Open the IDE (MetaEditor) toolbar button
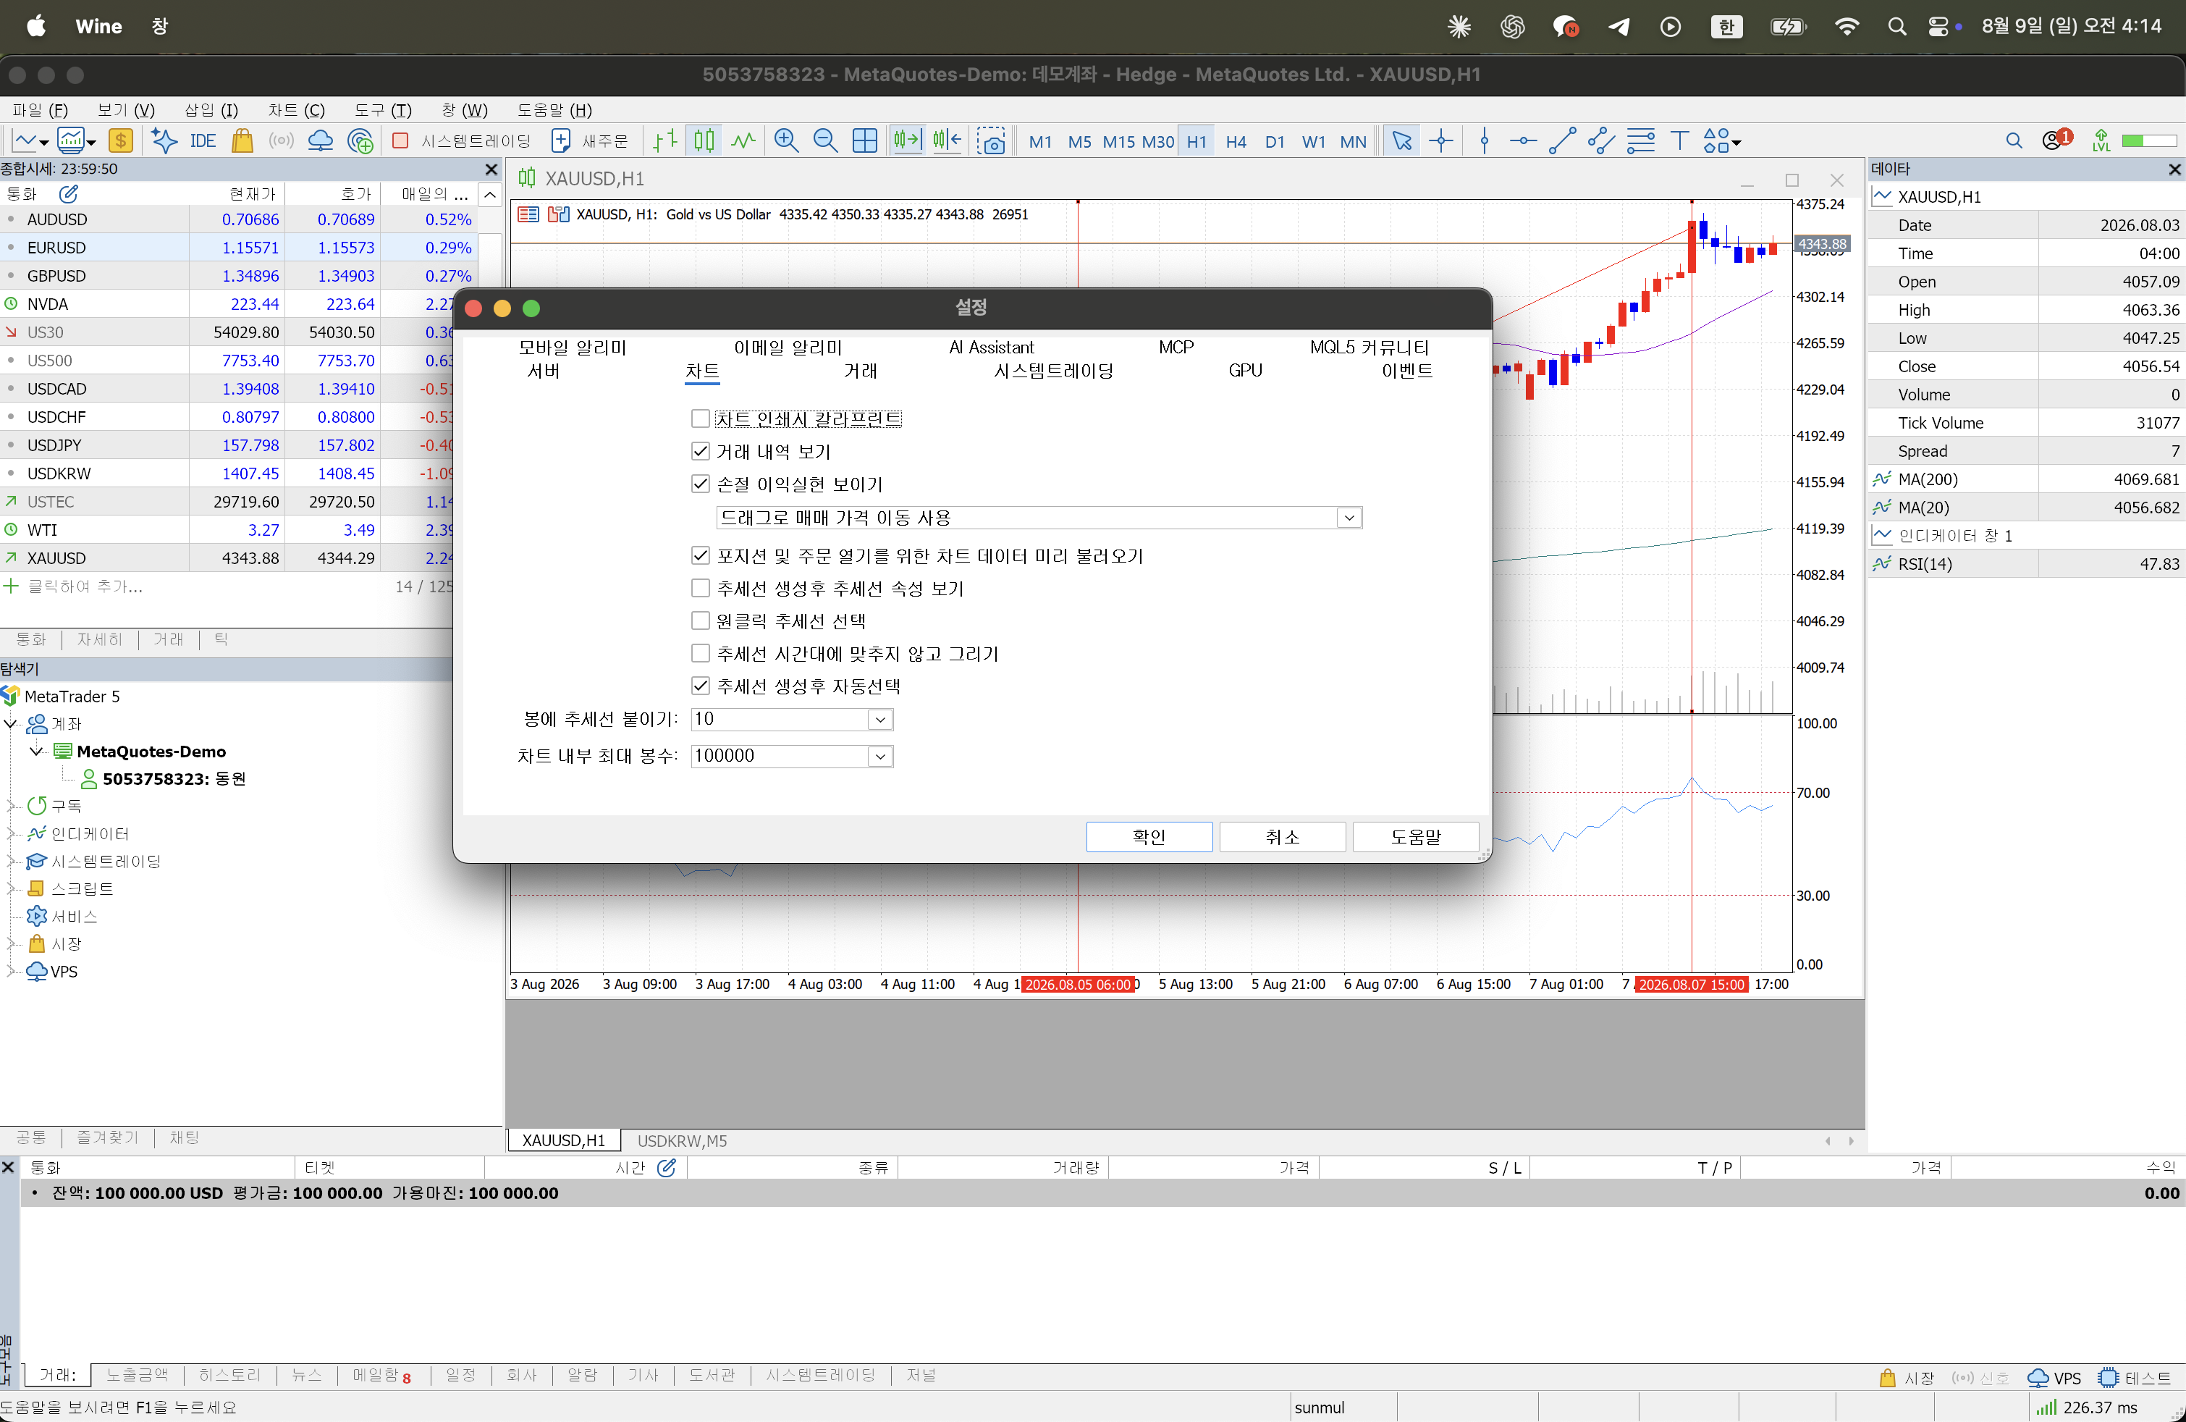2186x1422 pixels. pyautogui.click(x=202, y=140)
